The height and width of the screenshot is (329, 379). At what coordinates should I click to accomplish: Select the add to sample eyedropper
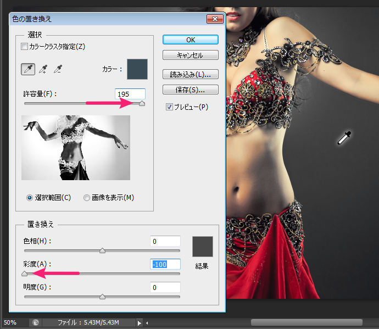coord(42,69)
